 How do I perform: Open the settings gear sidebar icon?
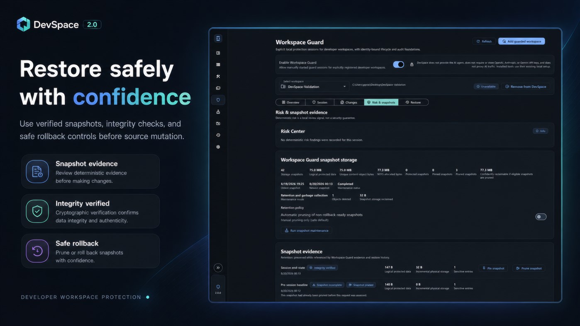(x=218, y=147)
